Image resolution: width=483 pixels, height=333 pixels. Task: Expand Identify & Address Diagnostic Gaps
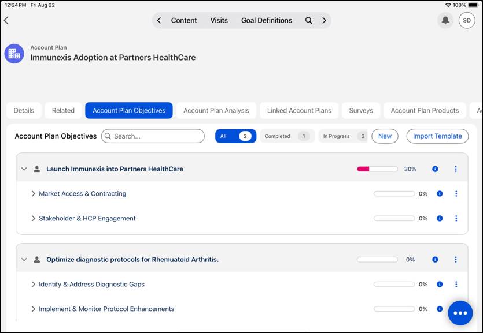[x=34, y=284]
